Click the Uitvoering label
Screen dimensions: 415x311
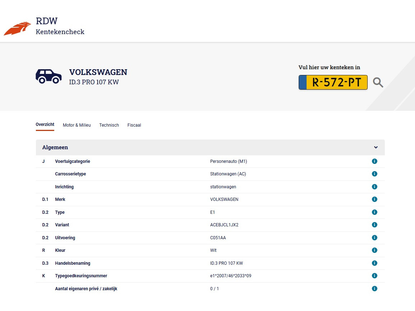point(65,238)
